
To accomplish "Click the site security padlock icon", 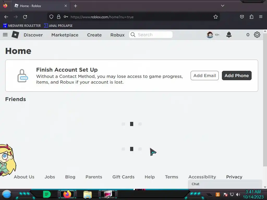I will click(x=59, y=17).
